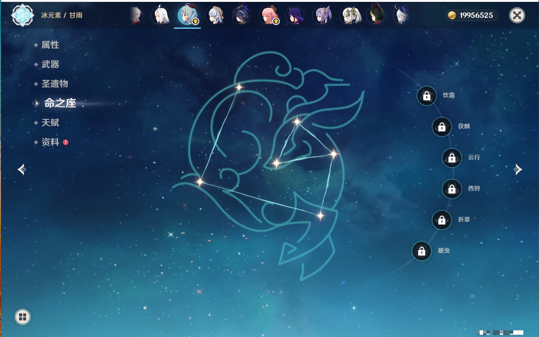Click the bottom-right star near the arrow tail
The width and height of the screenshot is (539, 337).
320,215
